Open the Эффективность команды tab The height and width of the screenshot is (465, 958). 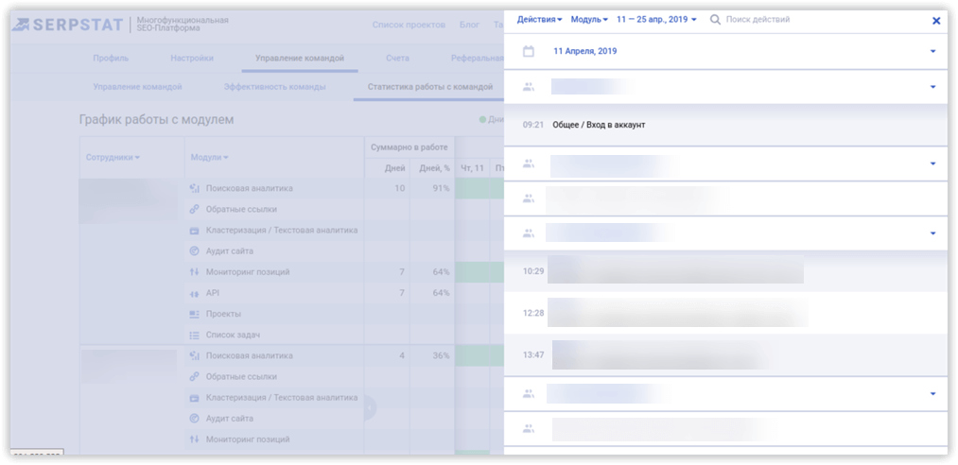pyautogui.click(x=274, y=87)
